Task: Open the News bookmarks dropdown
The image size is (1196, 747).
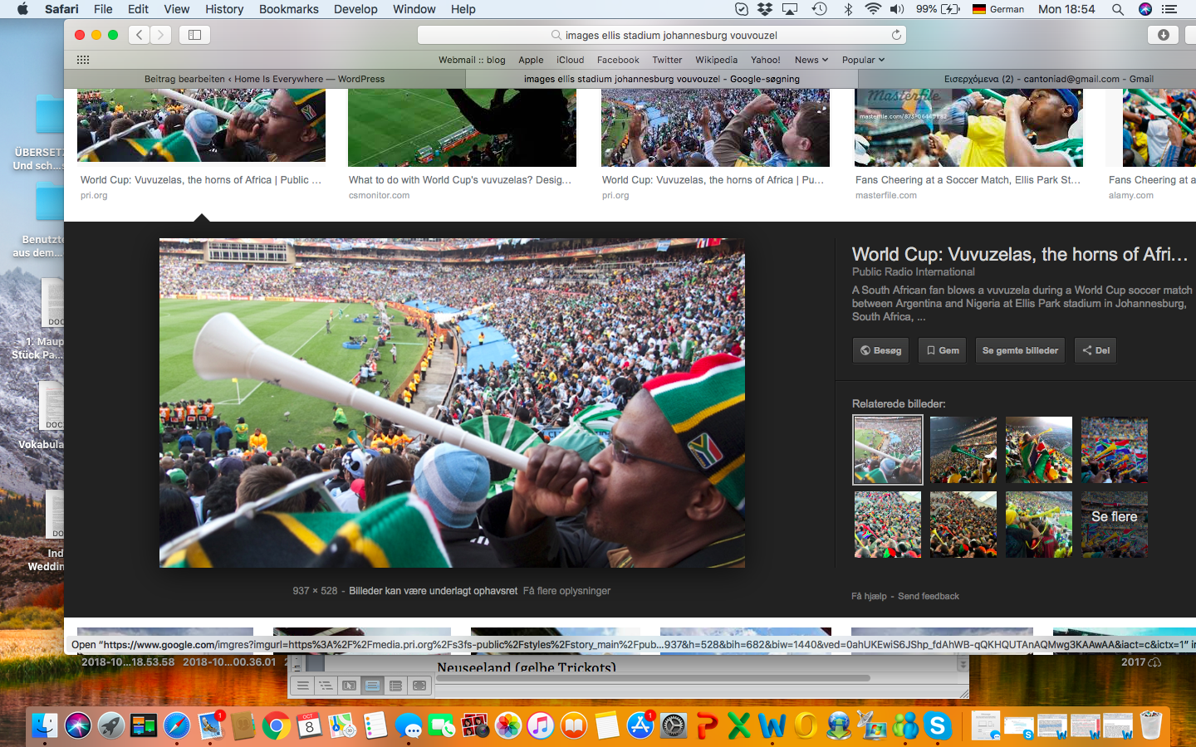Action: tap(811, 60)
